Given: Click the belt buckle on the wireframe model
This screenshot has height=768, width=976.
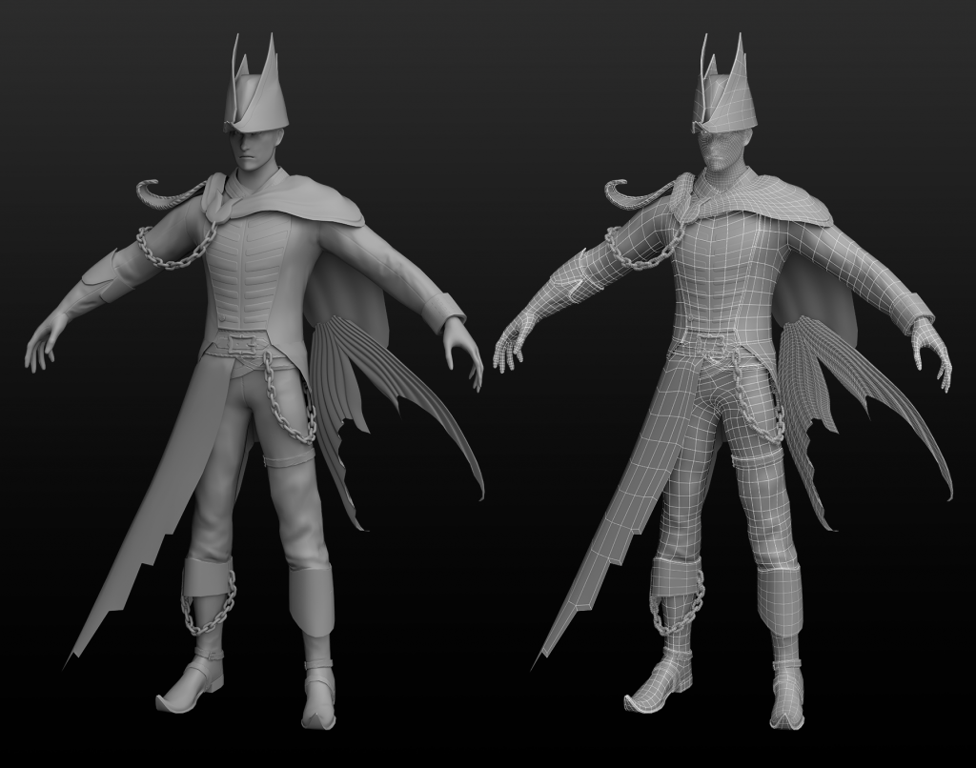Looking at the screenshot, I should click(x=713, y=342).
